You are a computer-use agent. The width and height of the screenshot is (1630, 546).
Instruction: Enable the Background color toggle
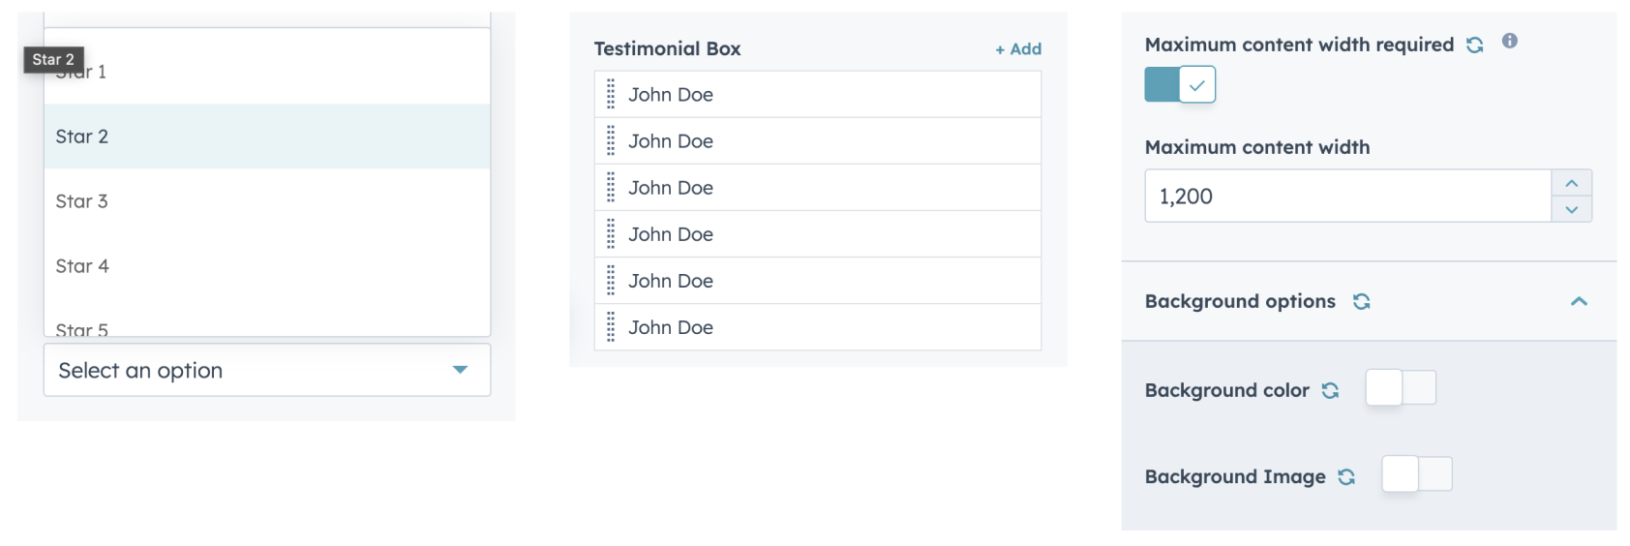click(1401, 388)
